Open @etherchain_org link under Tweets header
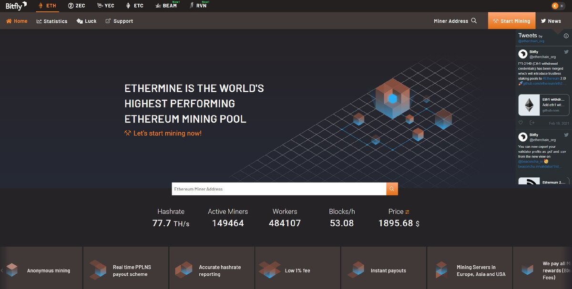The height and width of the screenshot is (289, 572). coord(531,41)
